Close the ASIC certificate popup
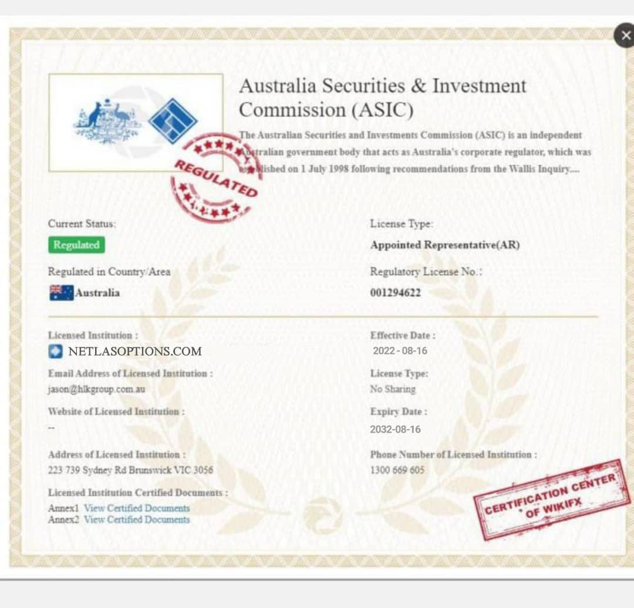This screenshot has height=608, width=634. tap(625, 36)
